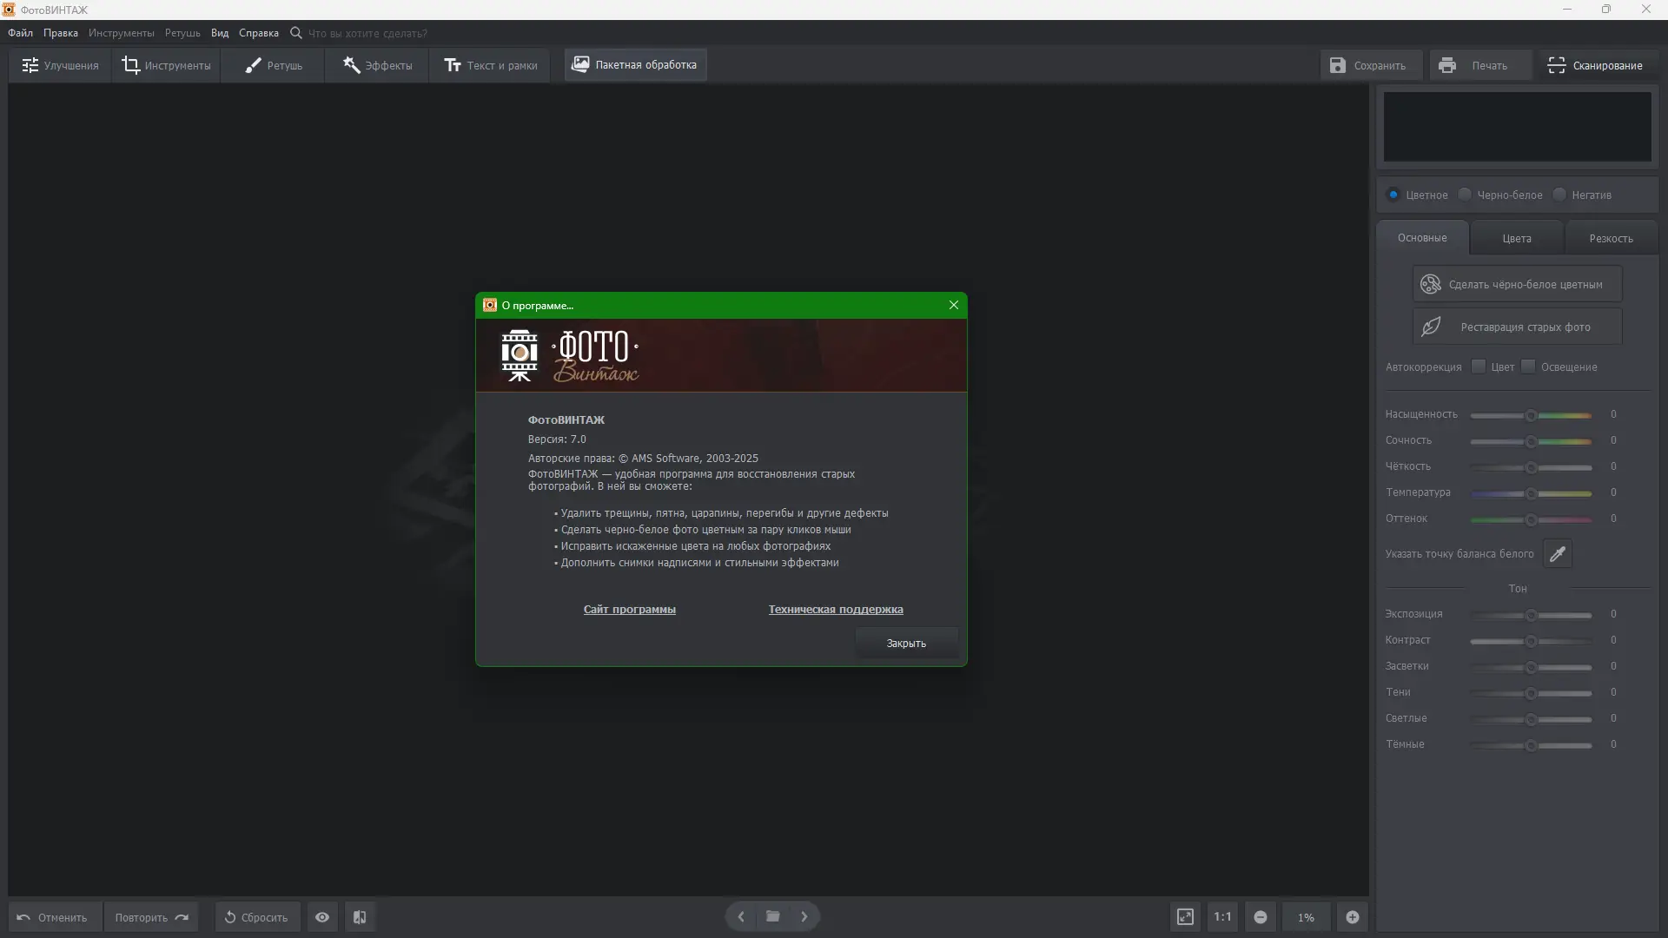Go to previous photo with left chevron
1668x938 pixels.
click(x=741, y=916)
